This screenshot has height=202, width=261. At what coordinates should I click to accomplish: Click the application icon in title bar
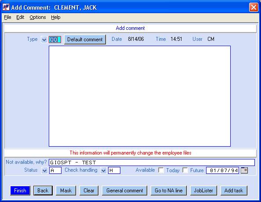[x=6, y=7]
